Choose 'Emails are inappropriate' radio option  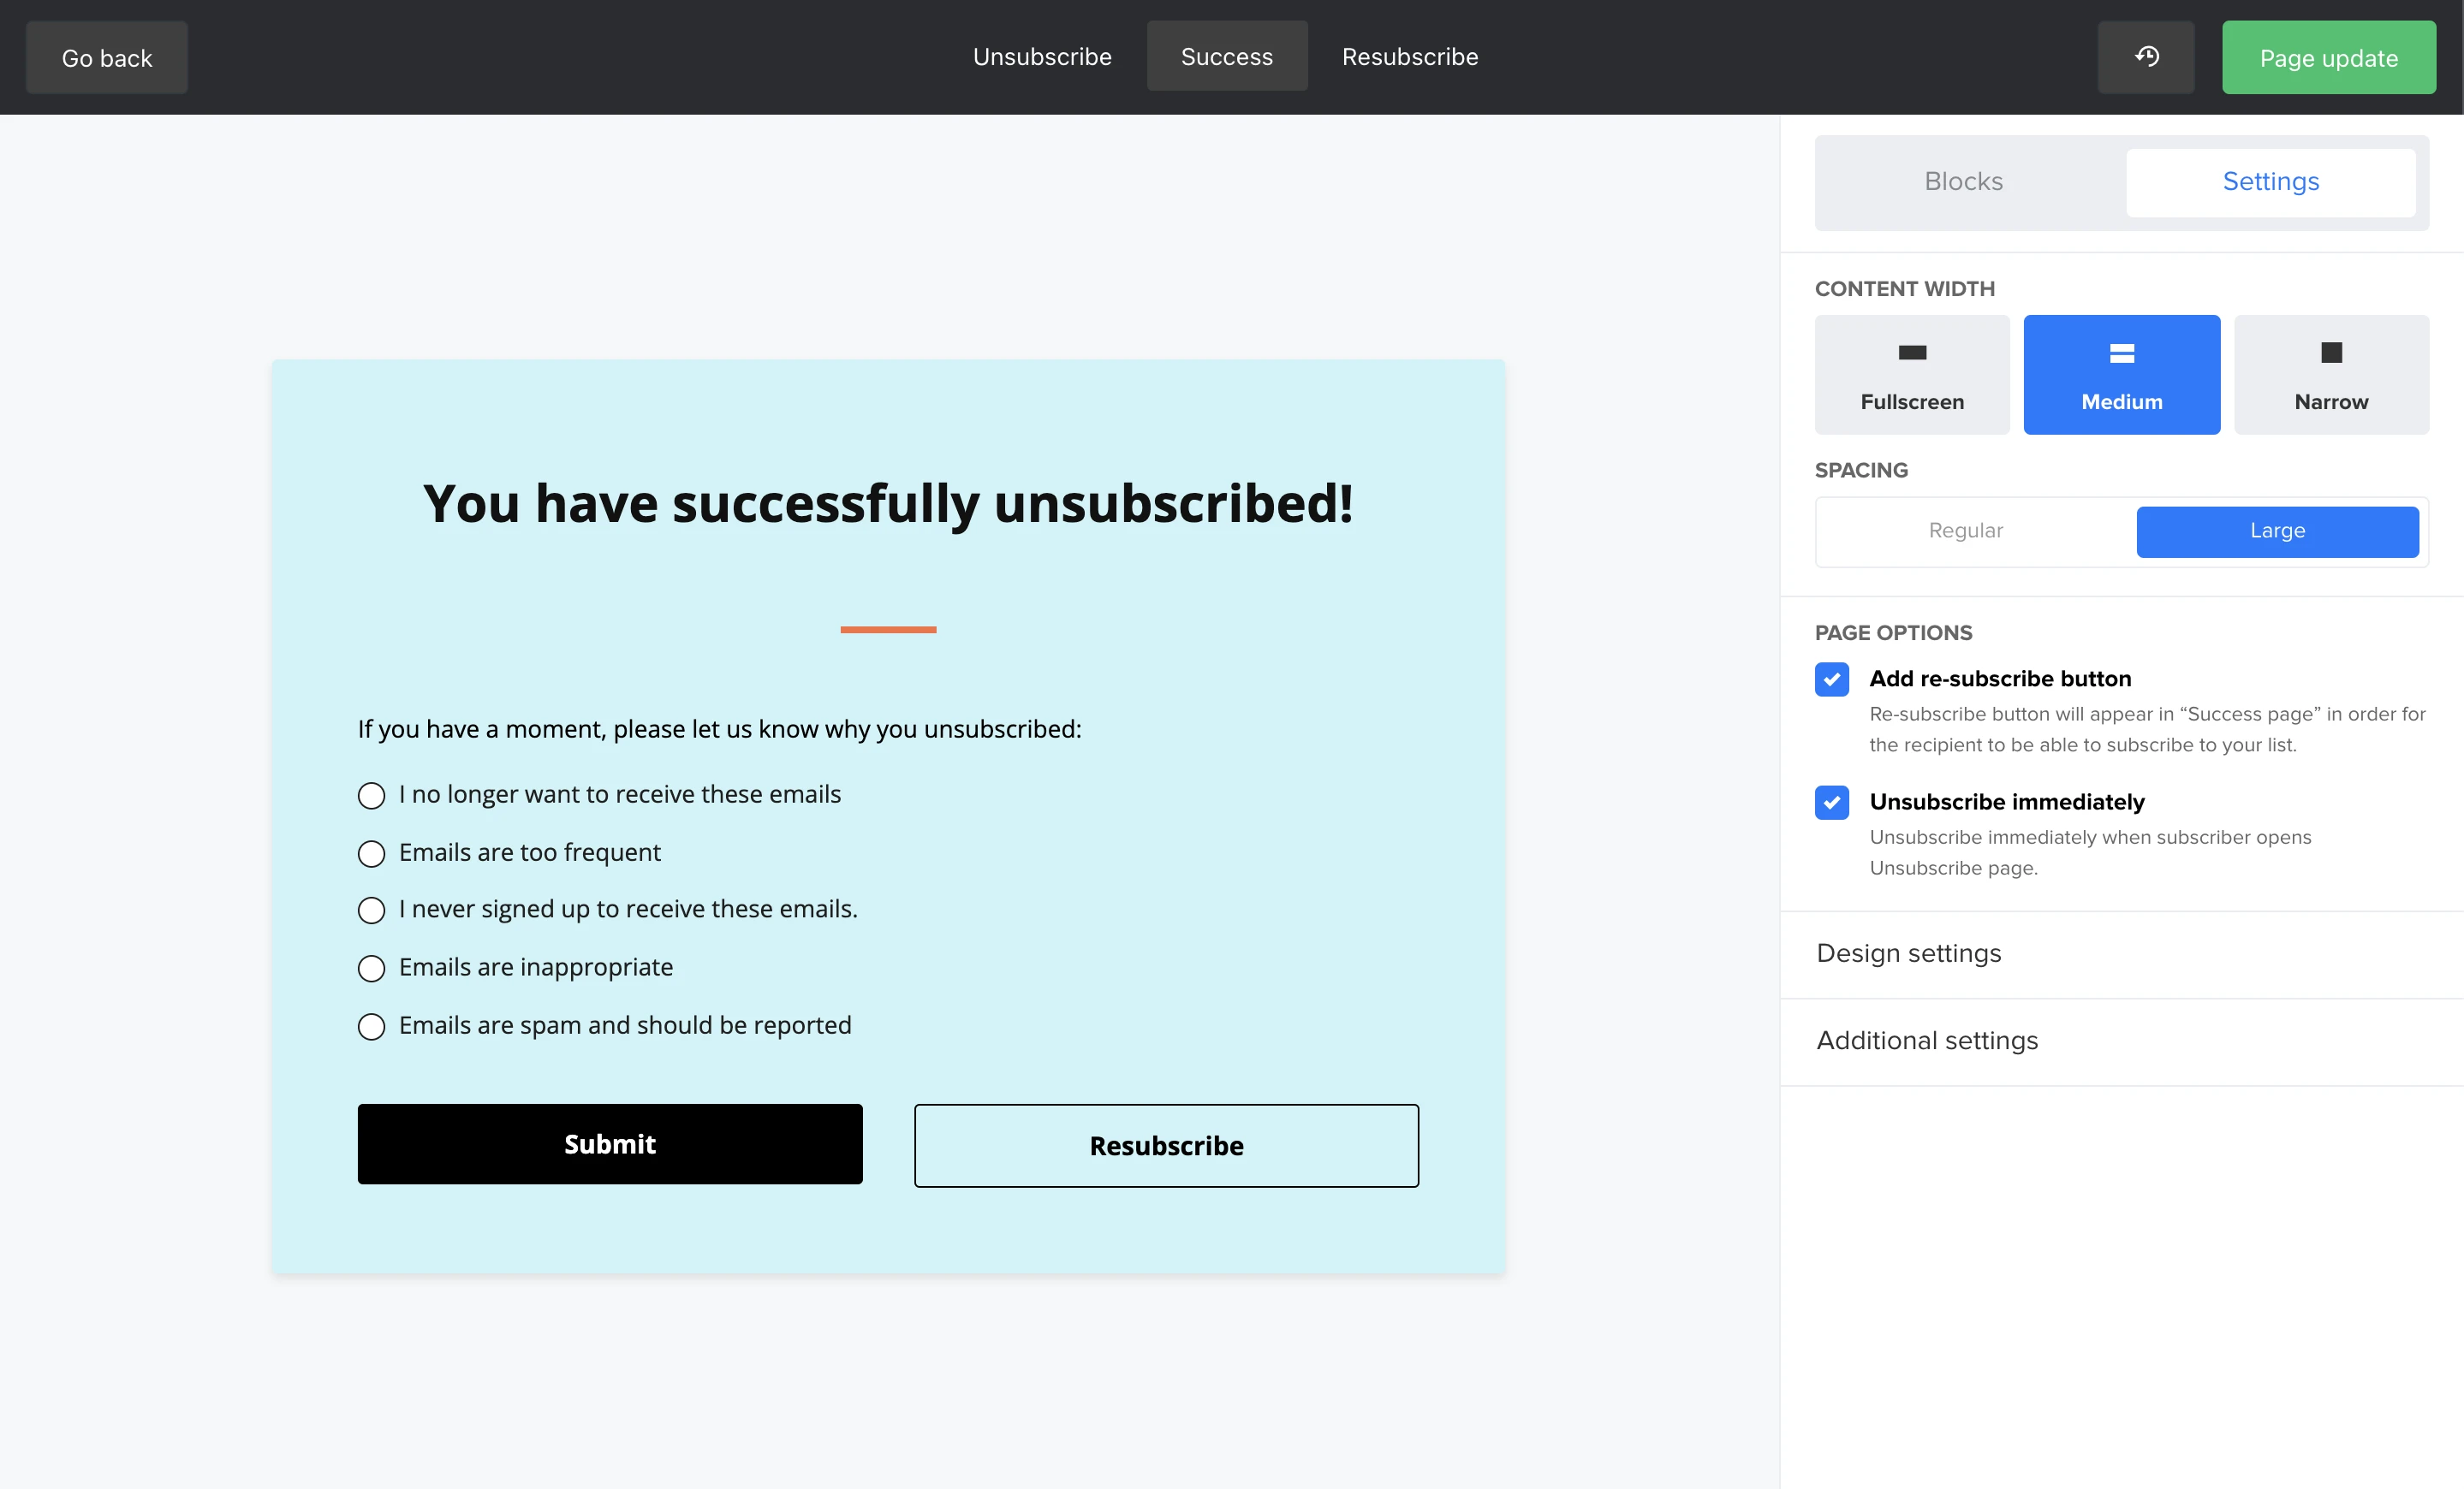click(x=371, y=969)
